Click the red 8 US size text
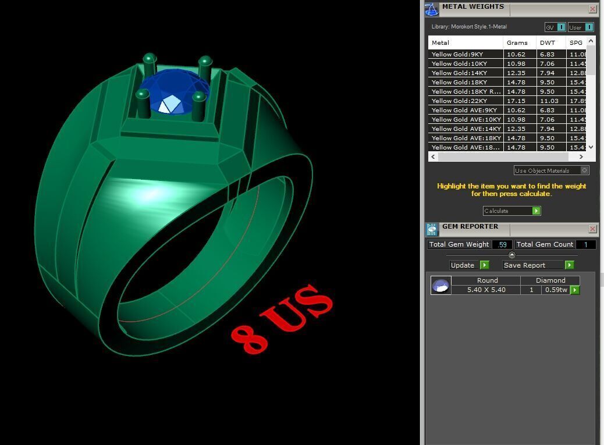The image size is (604, 445). (x=282, y=319)
